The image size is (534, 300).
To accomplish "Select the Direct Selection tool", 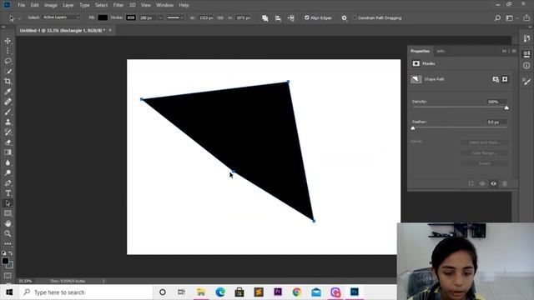I will coord(8,203).
